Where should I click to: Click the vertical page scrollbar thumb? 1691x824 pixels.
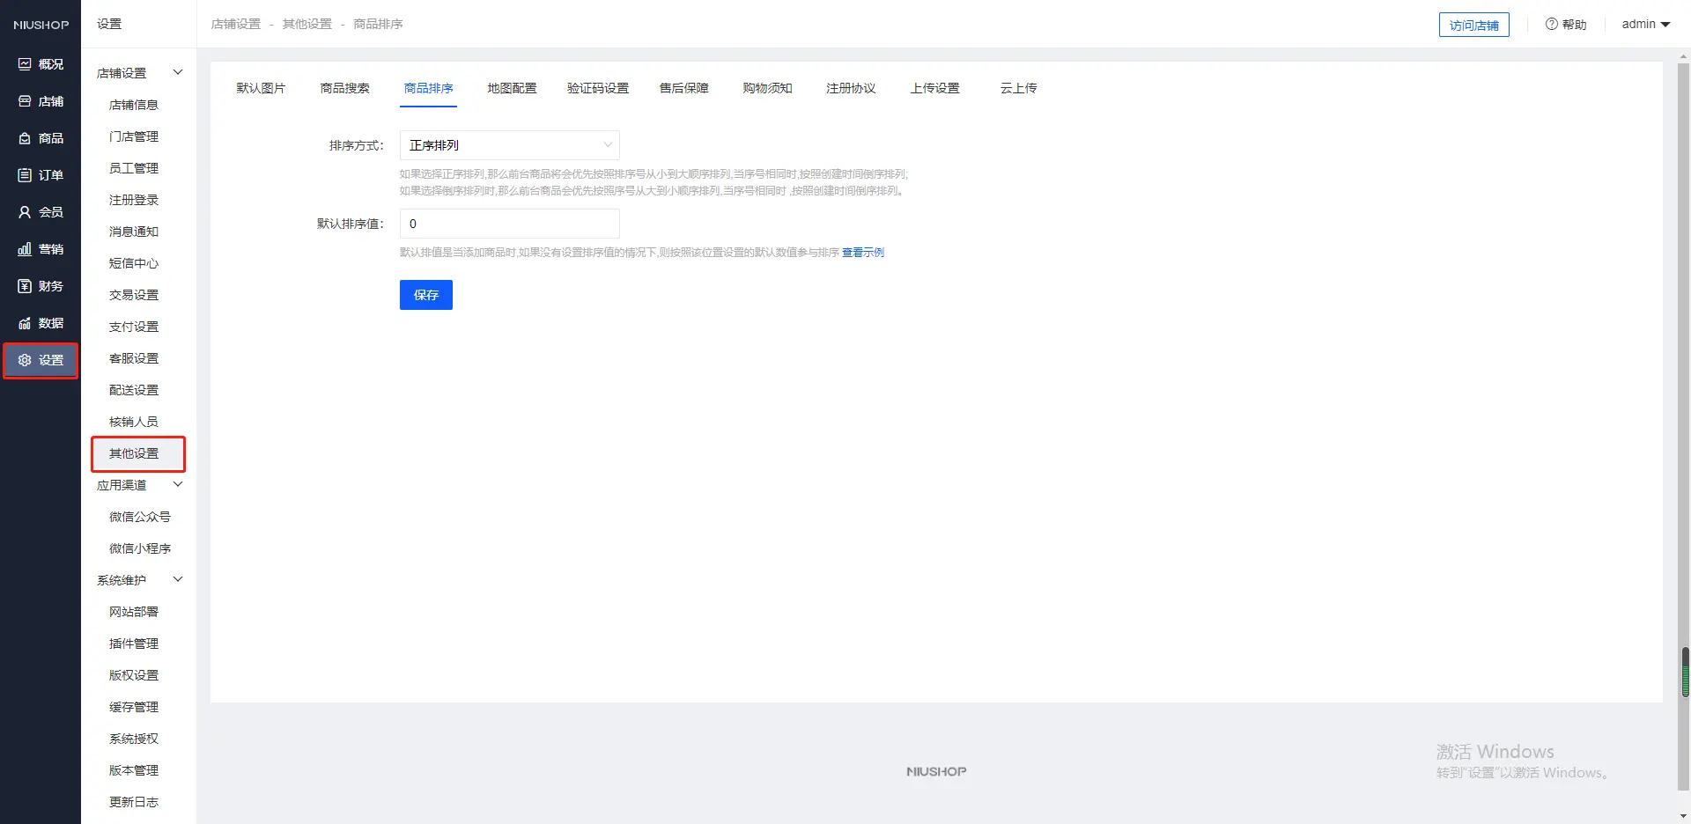coord(1684,673)
